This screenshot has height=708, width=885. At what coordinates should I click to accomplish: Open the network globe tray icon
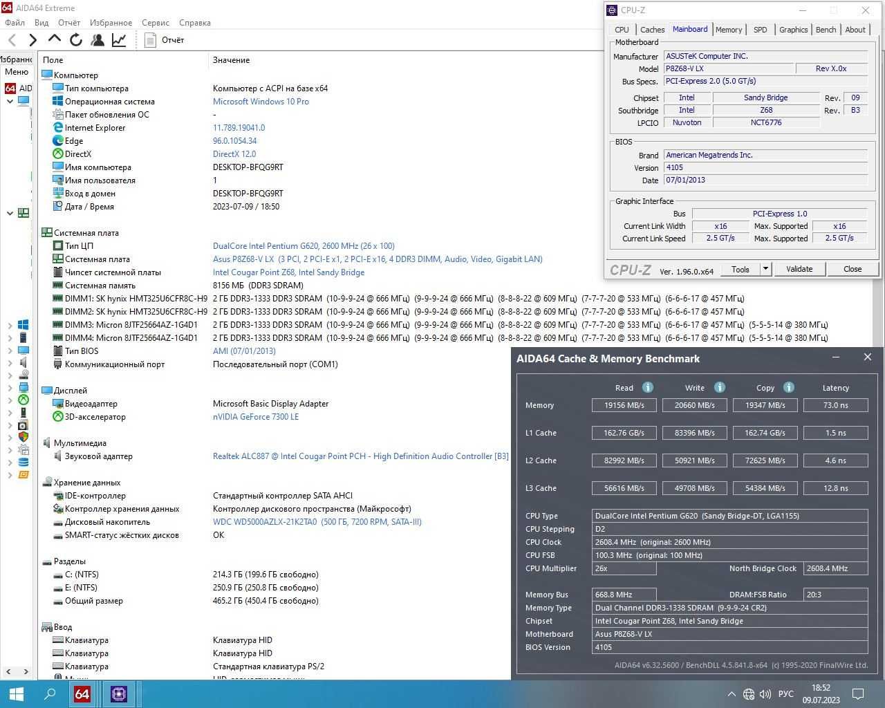tap(749, 694)
